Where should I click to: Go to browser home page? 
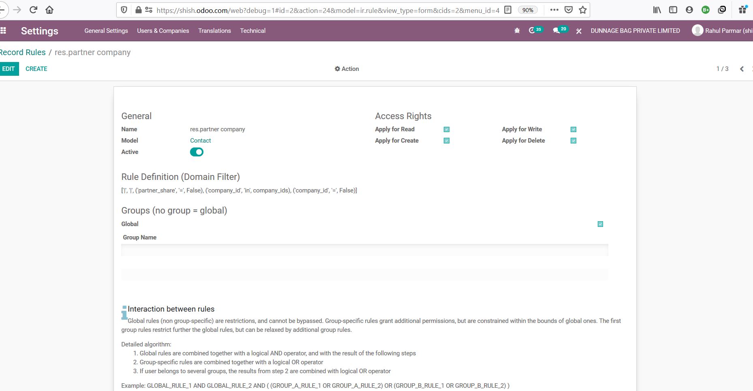coord(49,10)
